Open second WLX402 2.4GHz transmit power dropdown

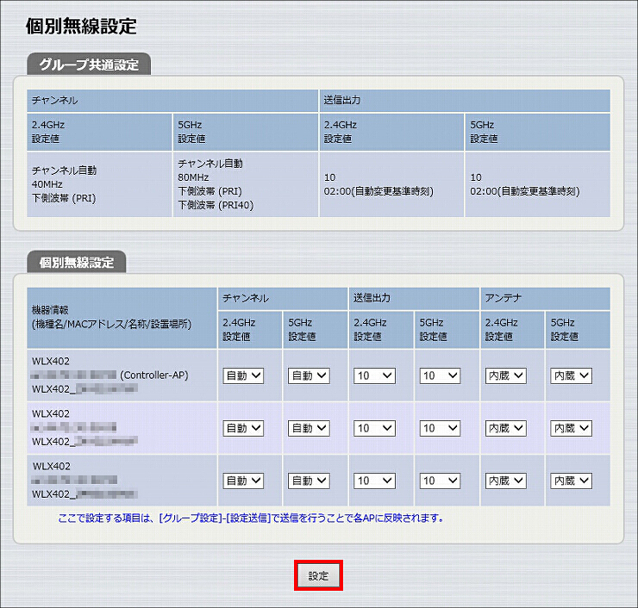[x=374, y=428]
